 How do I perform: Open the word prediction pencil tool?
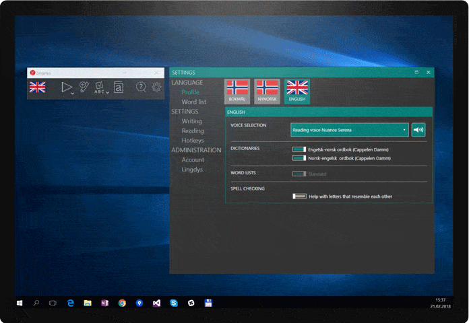[x=84, y=87]
